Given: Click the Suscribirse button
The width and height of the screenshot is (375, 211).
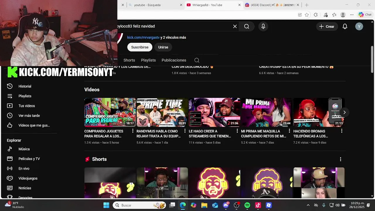Looking at the screenshot, I should pyautogui.click(x=140, y=47).
